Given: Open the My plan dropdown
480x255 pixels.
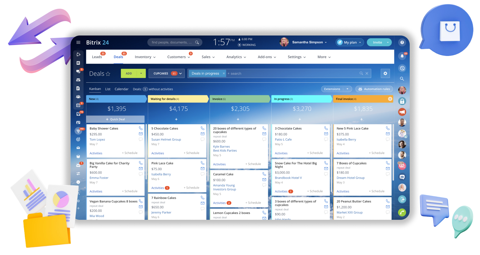Looking at the screenshot, I should pos(350,42).
